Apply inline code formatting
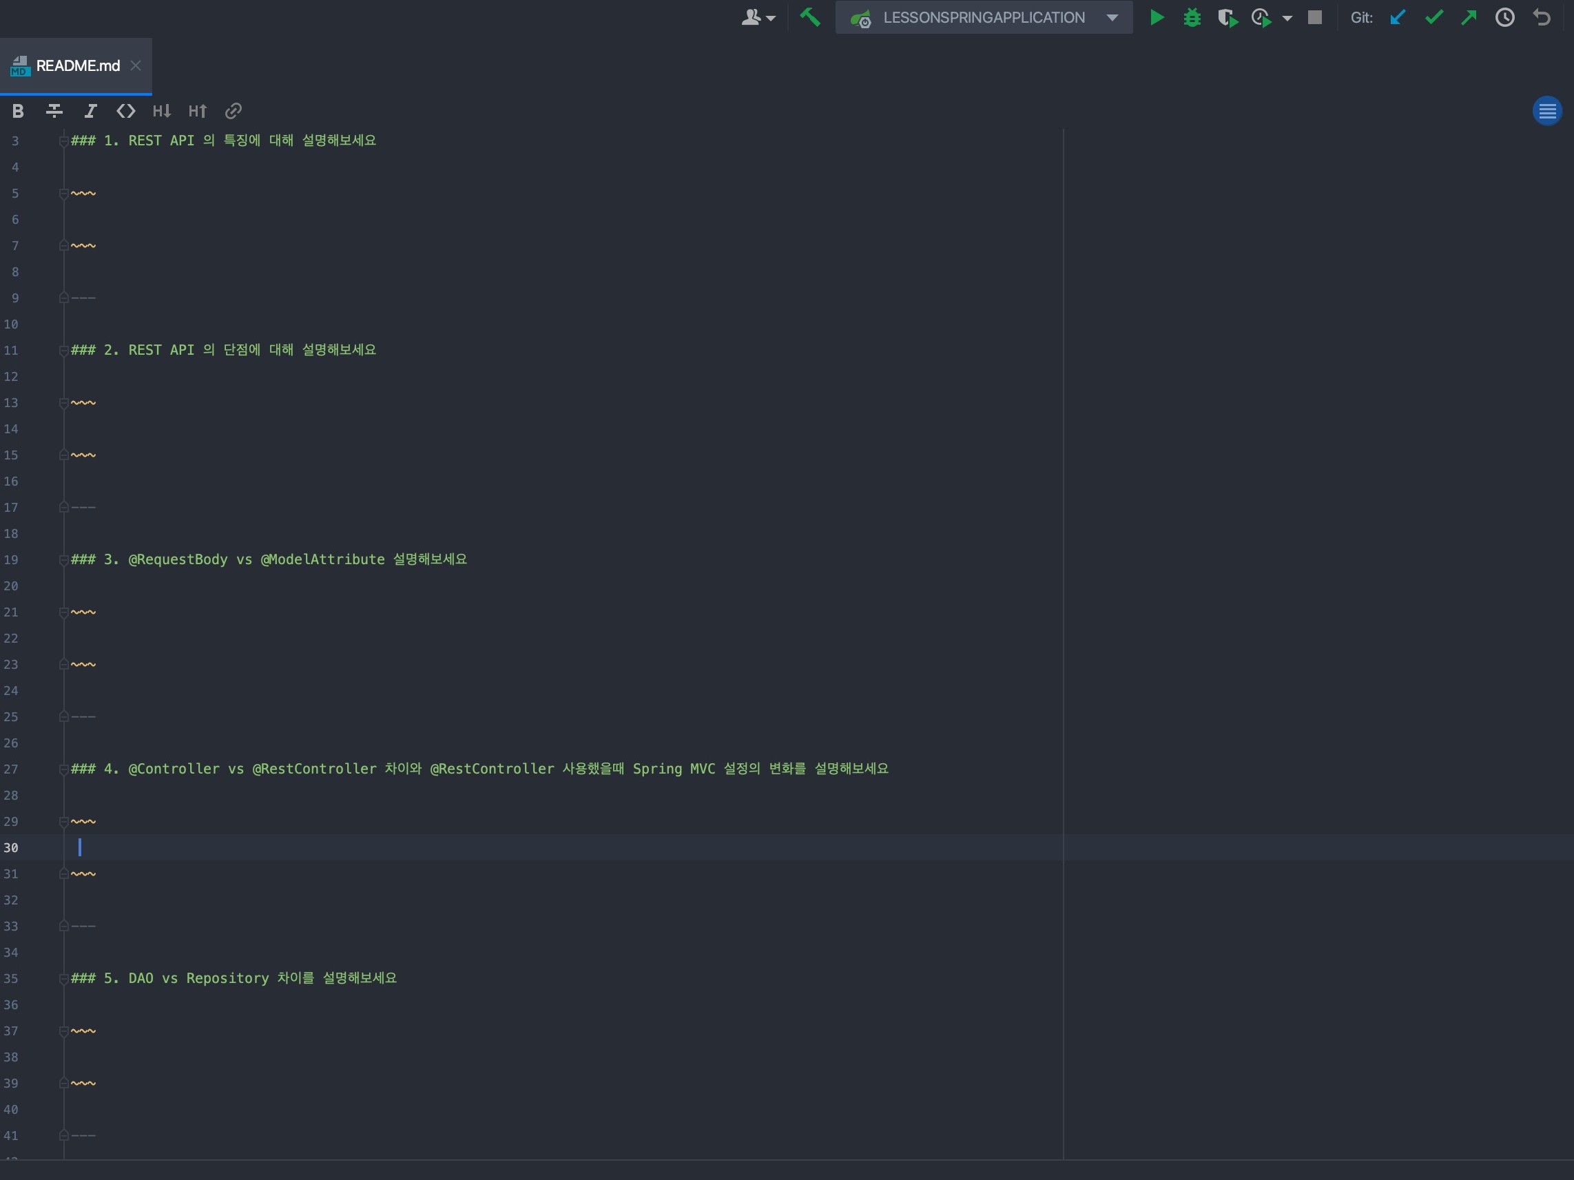This screenshot has width=1574, height=1180. [x=126, y=111]
